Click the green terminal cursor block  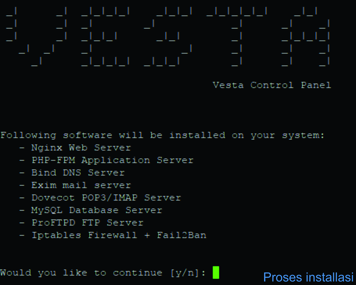pos(216,272)
